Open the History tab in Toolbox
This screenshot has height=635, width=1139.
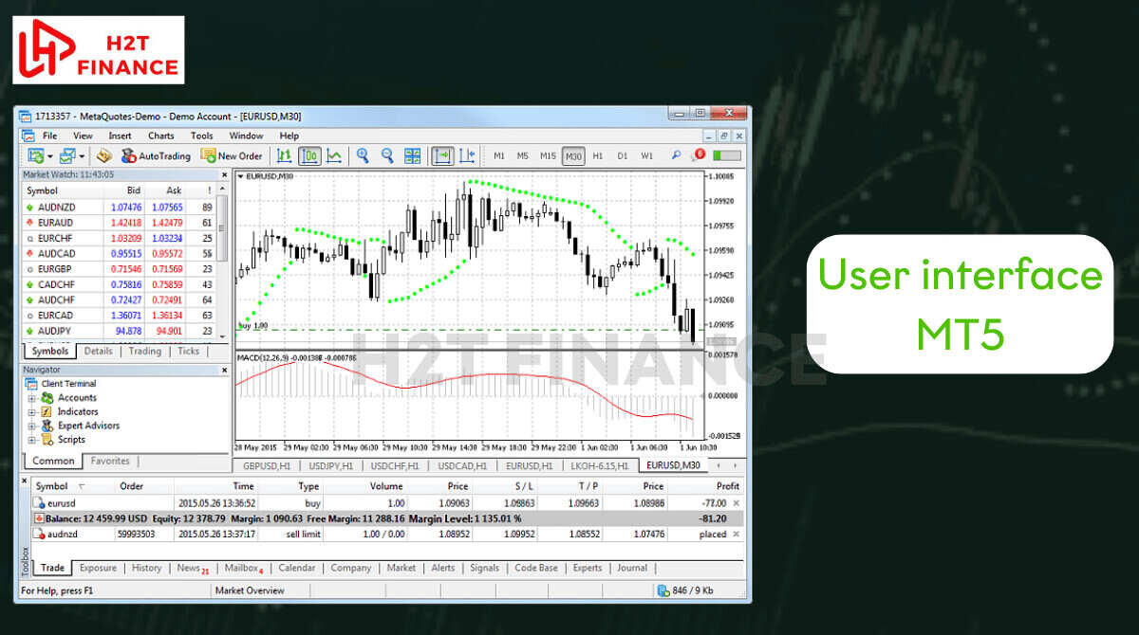click(x=146, y=568)
